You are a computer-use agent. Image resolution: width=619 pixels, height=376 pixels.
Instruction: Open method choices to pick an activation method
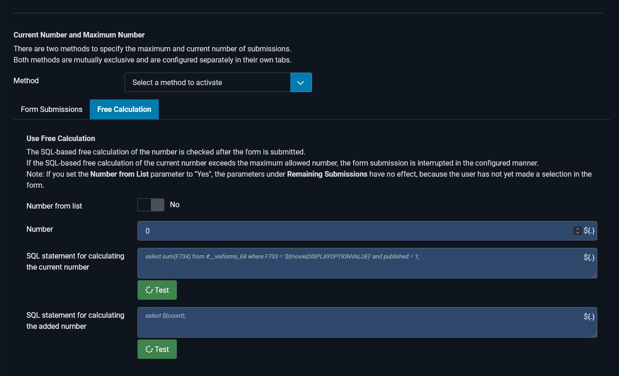click(x=207, y=82)
